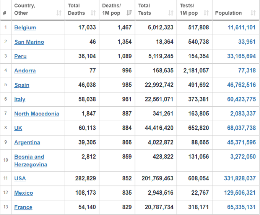Viewport: 260px width, 215px height.
Task: Click France population 65,335,131 link
Action: (241, 207)
